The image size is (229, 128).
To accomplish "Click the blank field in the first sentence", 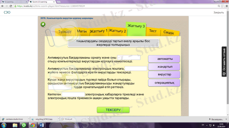I will point(129,57).
